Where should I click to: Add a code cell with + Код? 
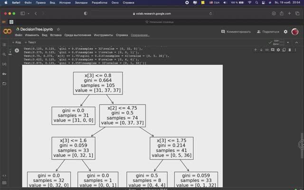click(17, 42)
